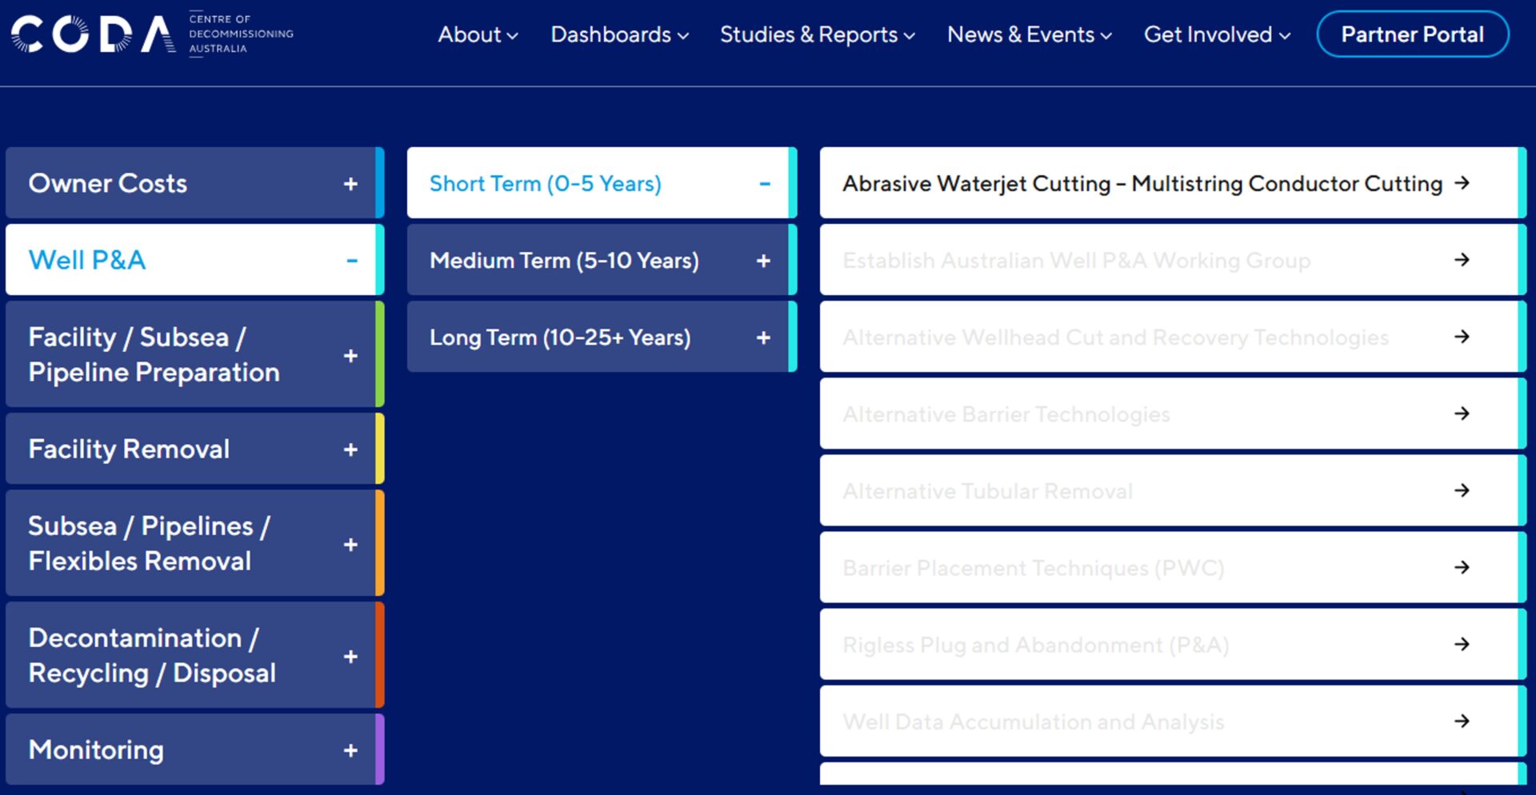This screenshot has width=1536, height=795.
Task: Click arrow for Barrier Placement Techniques (PWC)
Action: 1462,567
